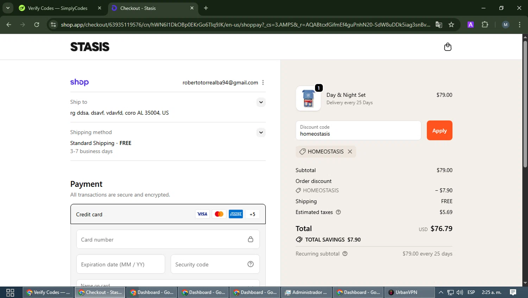Click the card number lock icon
Viewport: 528px width, 298px height.
[x=251, y=239]
